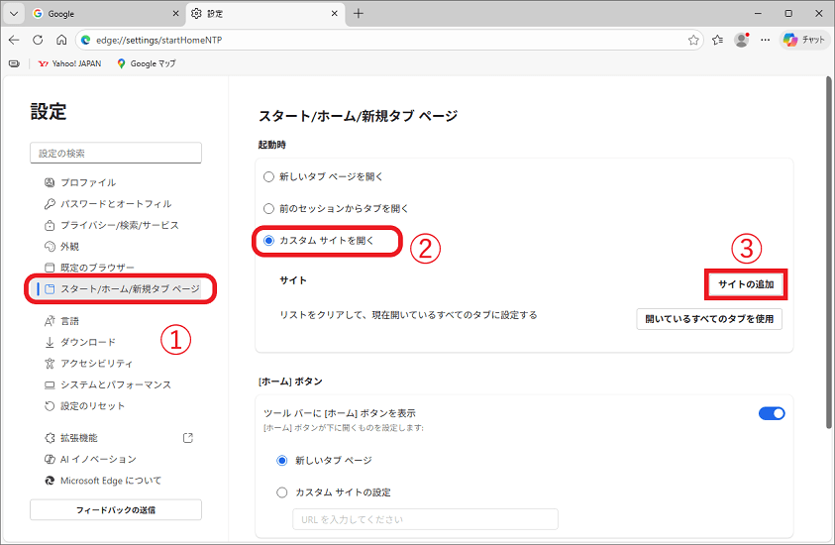Image resolution: width=835 pixels, height=545 pixels.
Task: Click the vertical page scrollbar
Action: pyautogui.click(x=828, y=248)
